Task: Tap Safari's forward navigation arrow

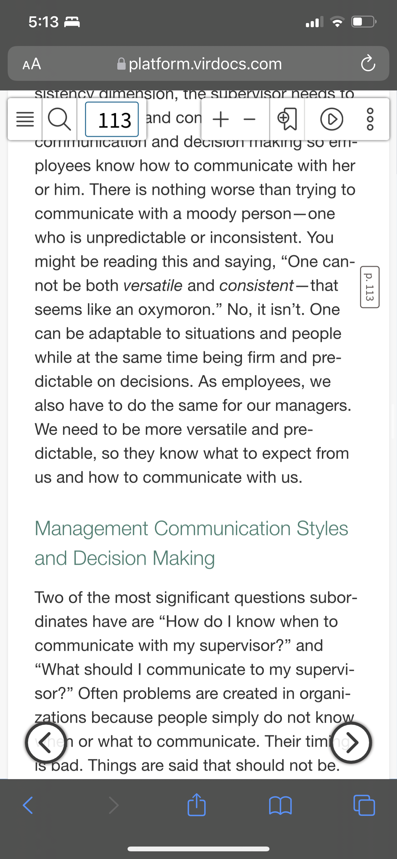Action: tap(113, 806)
